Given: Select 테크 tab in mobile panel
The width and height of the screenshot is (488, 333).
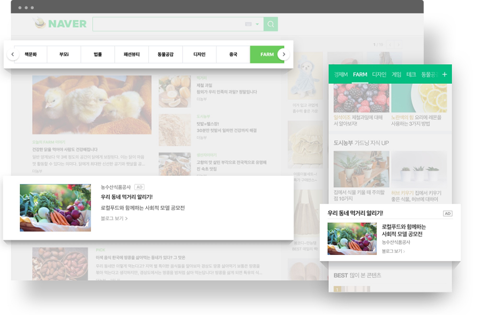Looking at the screenshot, I should (411, 74).
